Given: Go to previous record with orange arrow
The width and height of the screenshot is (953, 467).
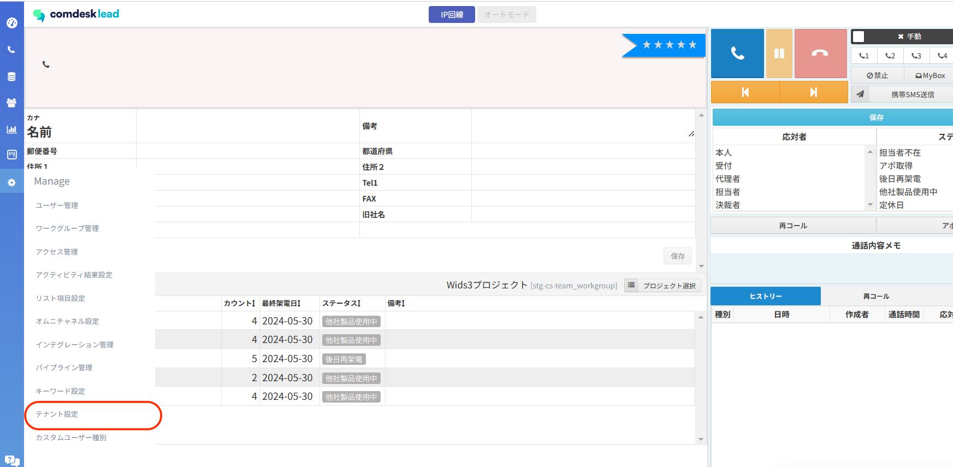Looking at the screenshot, I should [x=745, y=92].
